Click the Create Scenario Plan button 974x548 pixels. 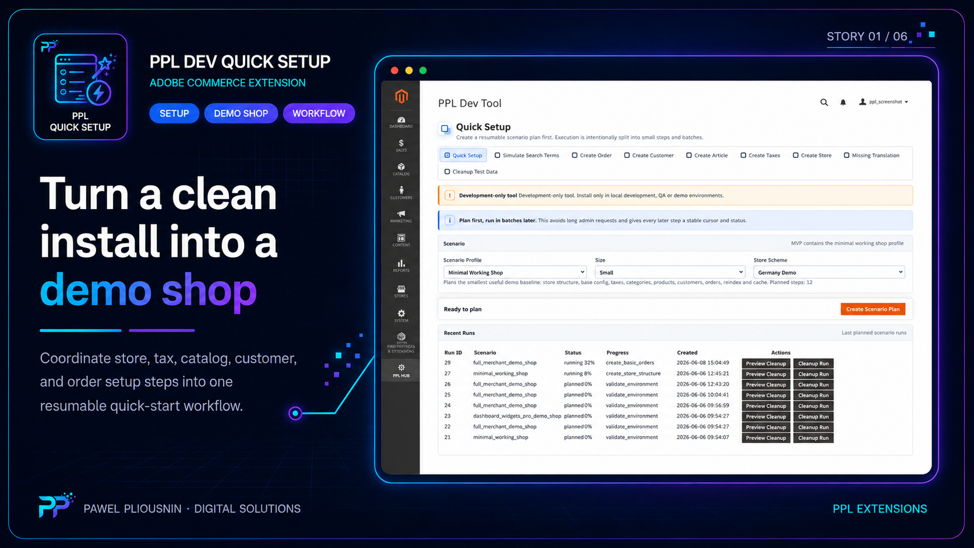(873, 309)
